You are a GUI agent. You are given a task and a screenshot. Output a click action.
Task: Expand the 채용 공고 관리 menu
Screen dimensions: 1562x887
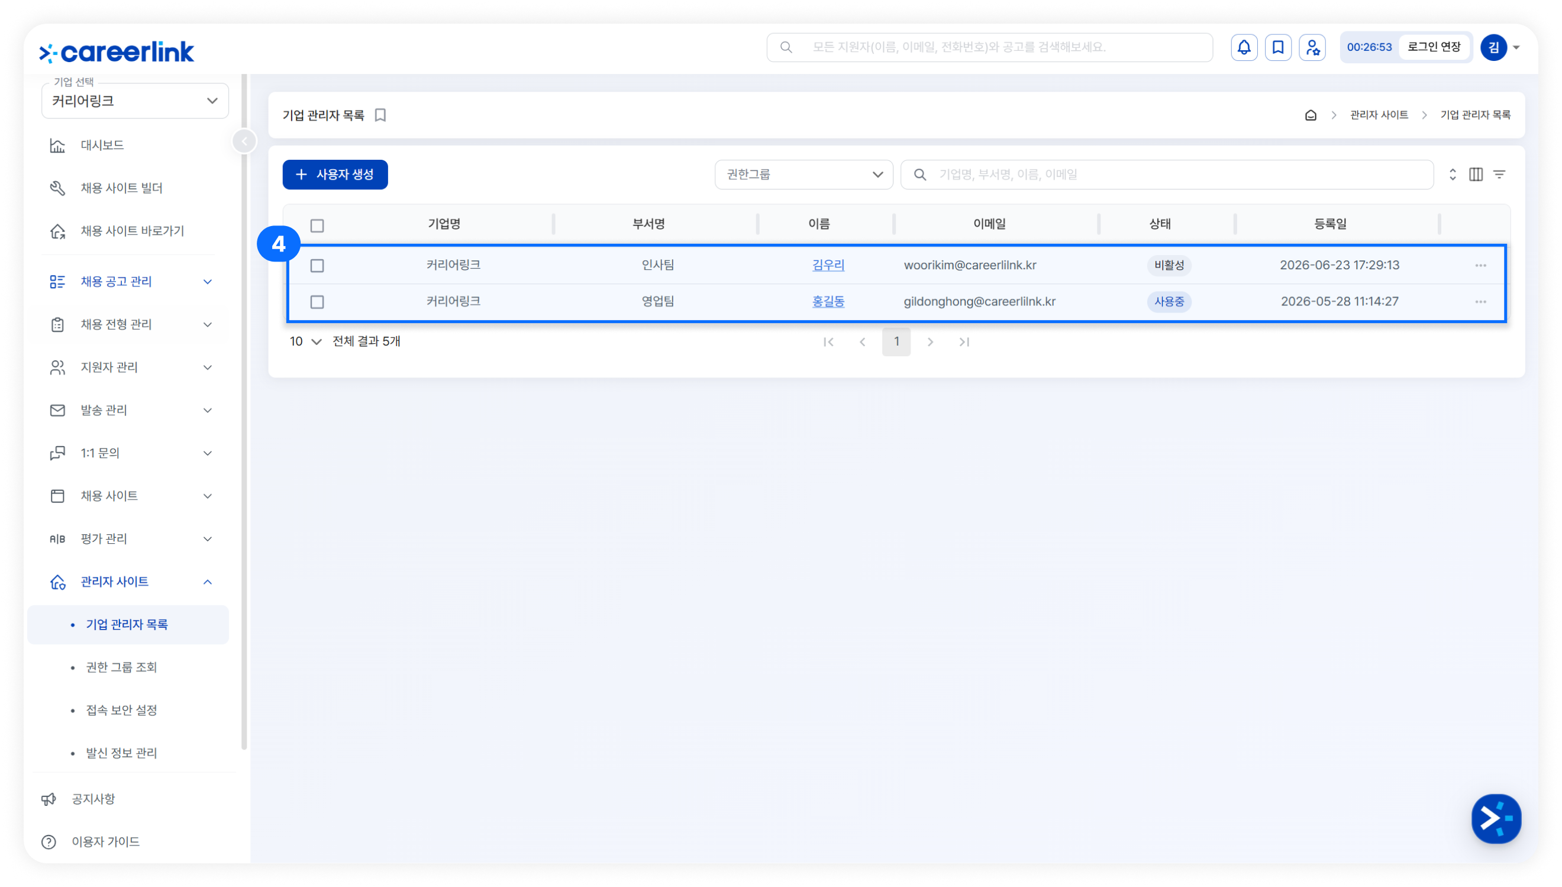(131, 282)
